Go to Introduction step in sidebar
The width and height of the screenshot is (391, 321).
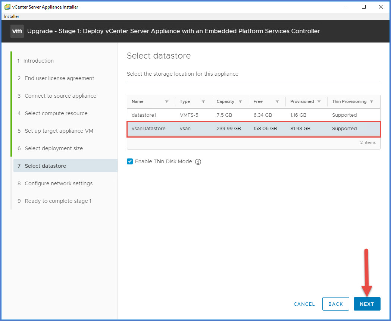(38, 61)
